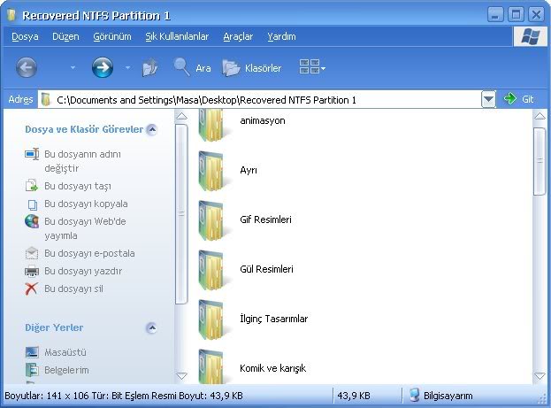Open the Views dropdown button
The width and height of the screenshot is (551, 408).
[312, 67]
